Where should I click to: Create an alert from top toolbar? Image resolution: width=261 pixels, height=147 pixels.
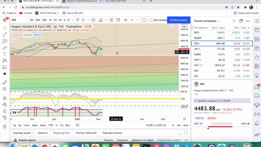pyautogui.click(x=118, y=20)
